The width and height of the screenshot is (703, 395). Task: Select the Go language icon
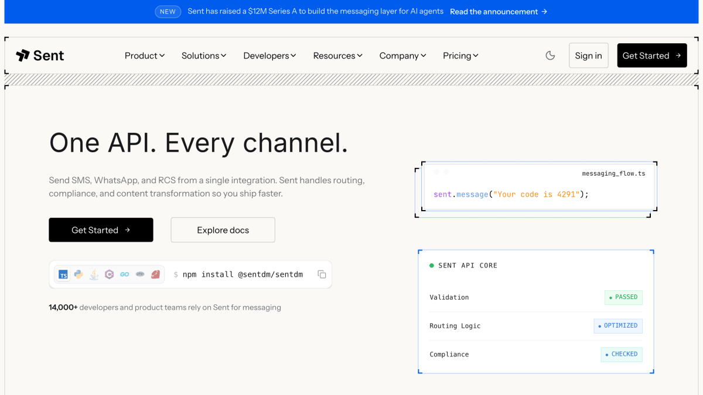pos(124,274)
